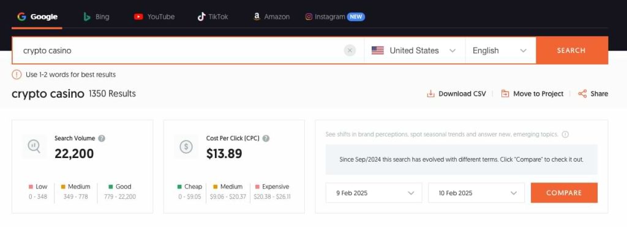Click the search volume magnifier chart icon

click(x=34, y=146)
